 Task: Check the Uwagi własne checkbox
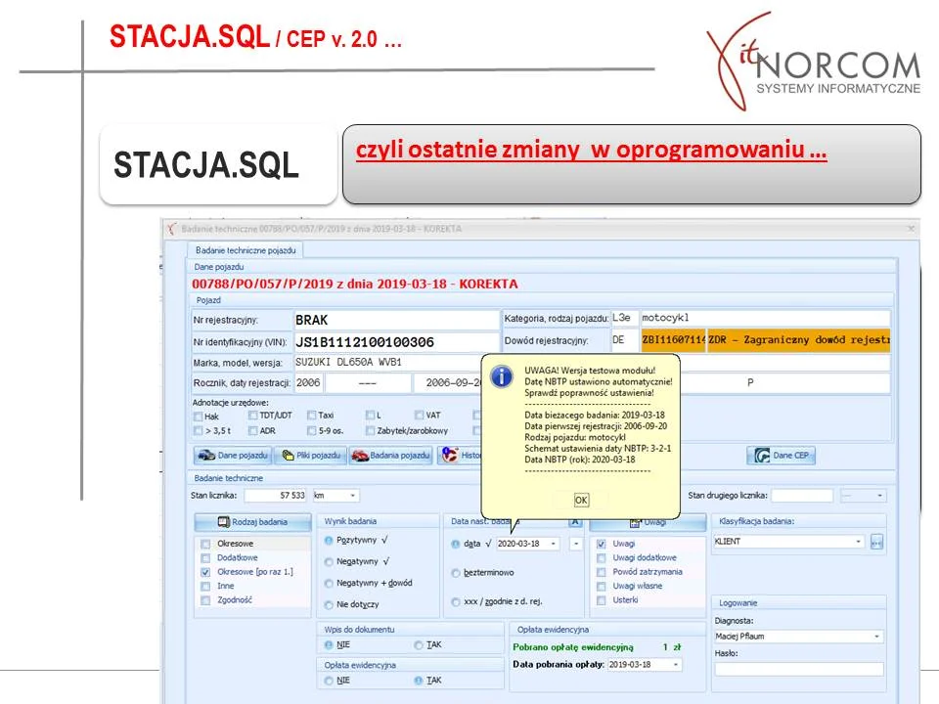point(602,586)
